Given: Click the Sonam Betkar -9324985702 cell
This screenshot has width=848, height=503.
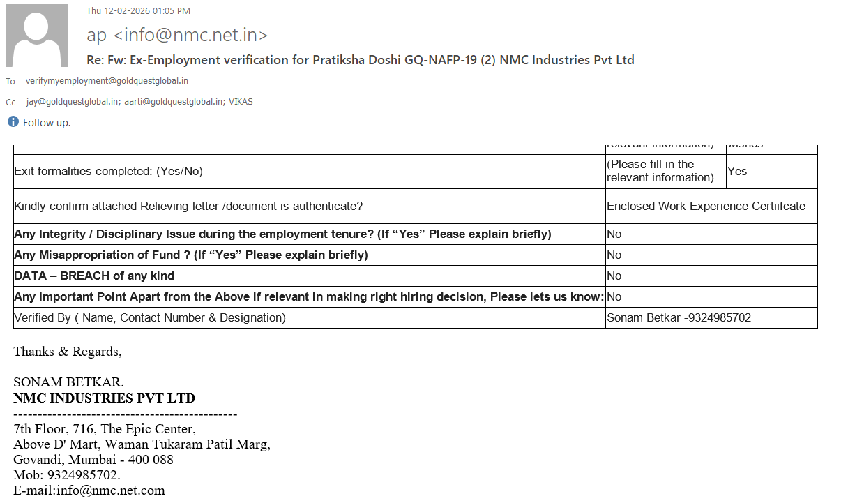Looking at the screenshot, I should (x=679, y=318).
